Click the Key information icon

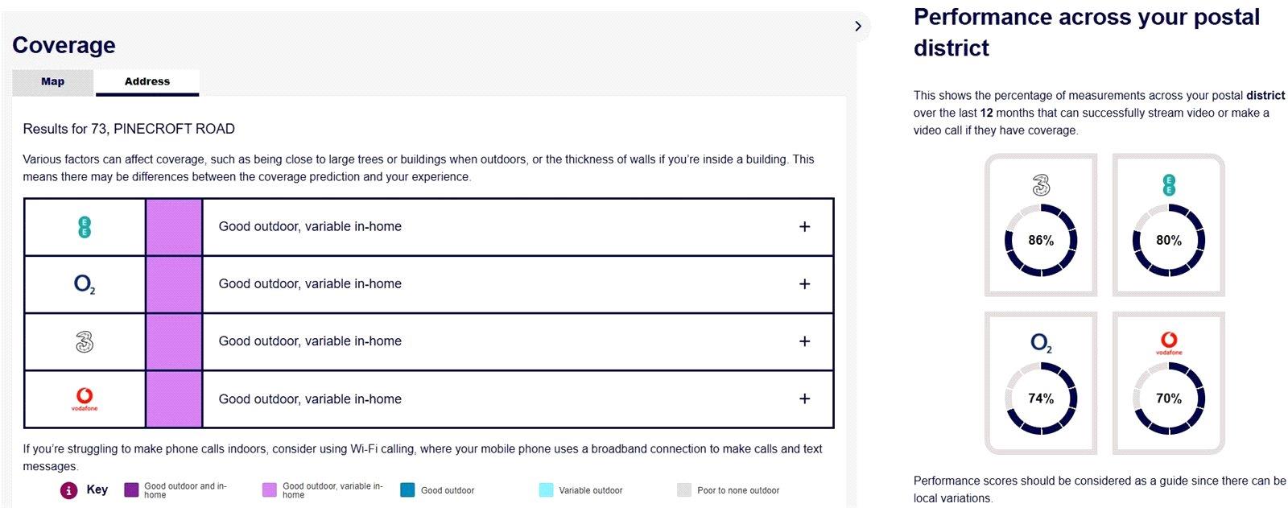[x=69, y=490]
